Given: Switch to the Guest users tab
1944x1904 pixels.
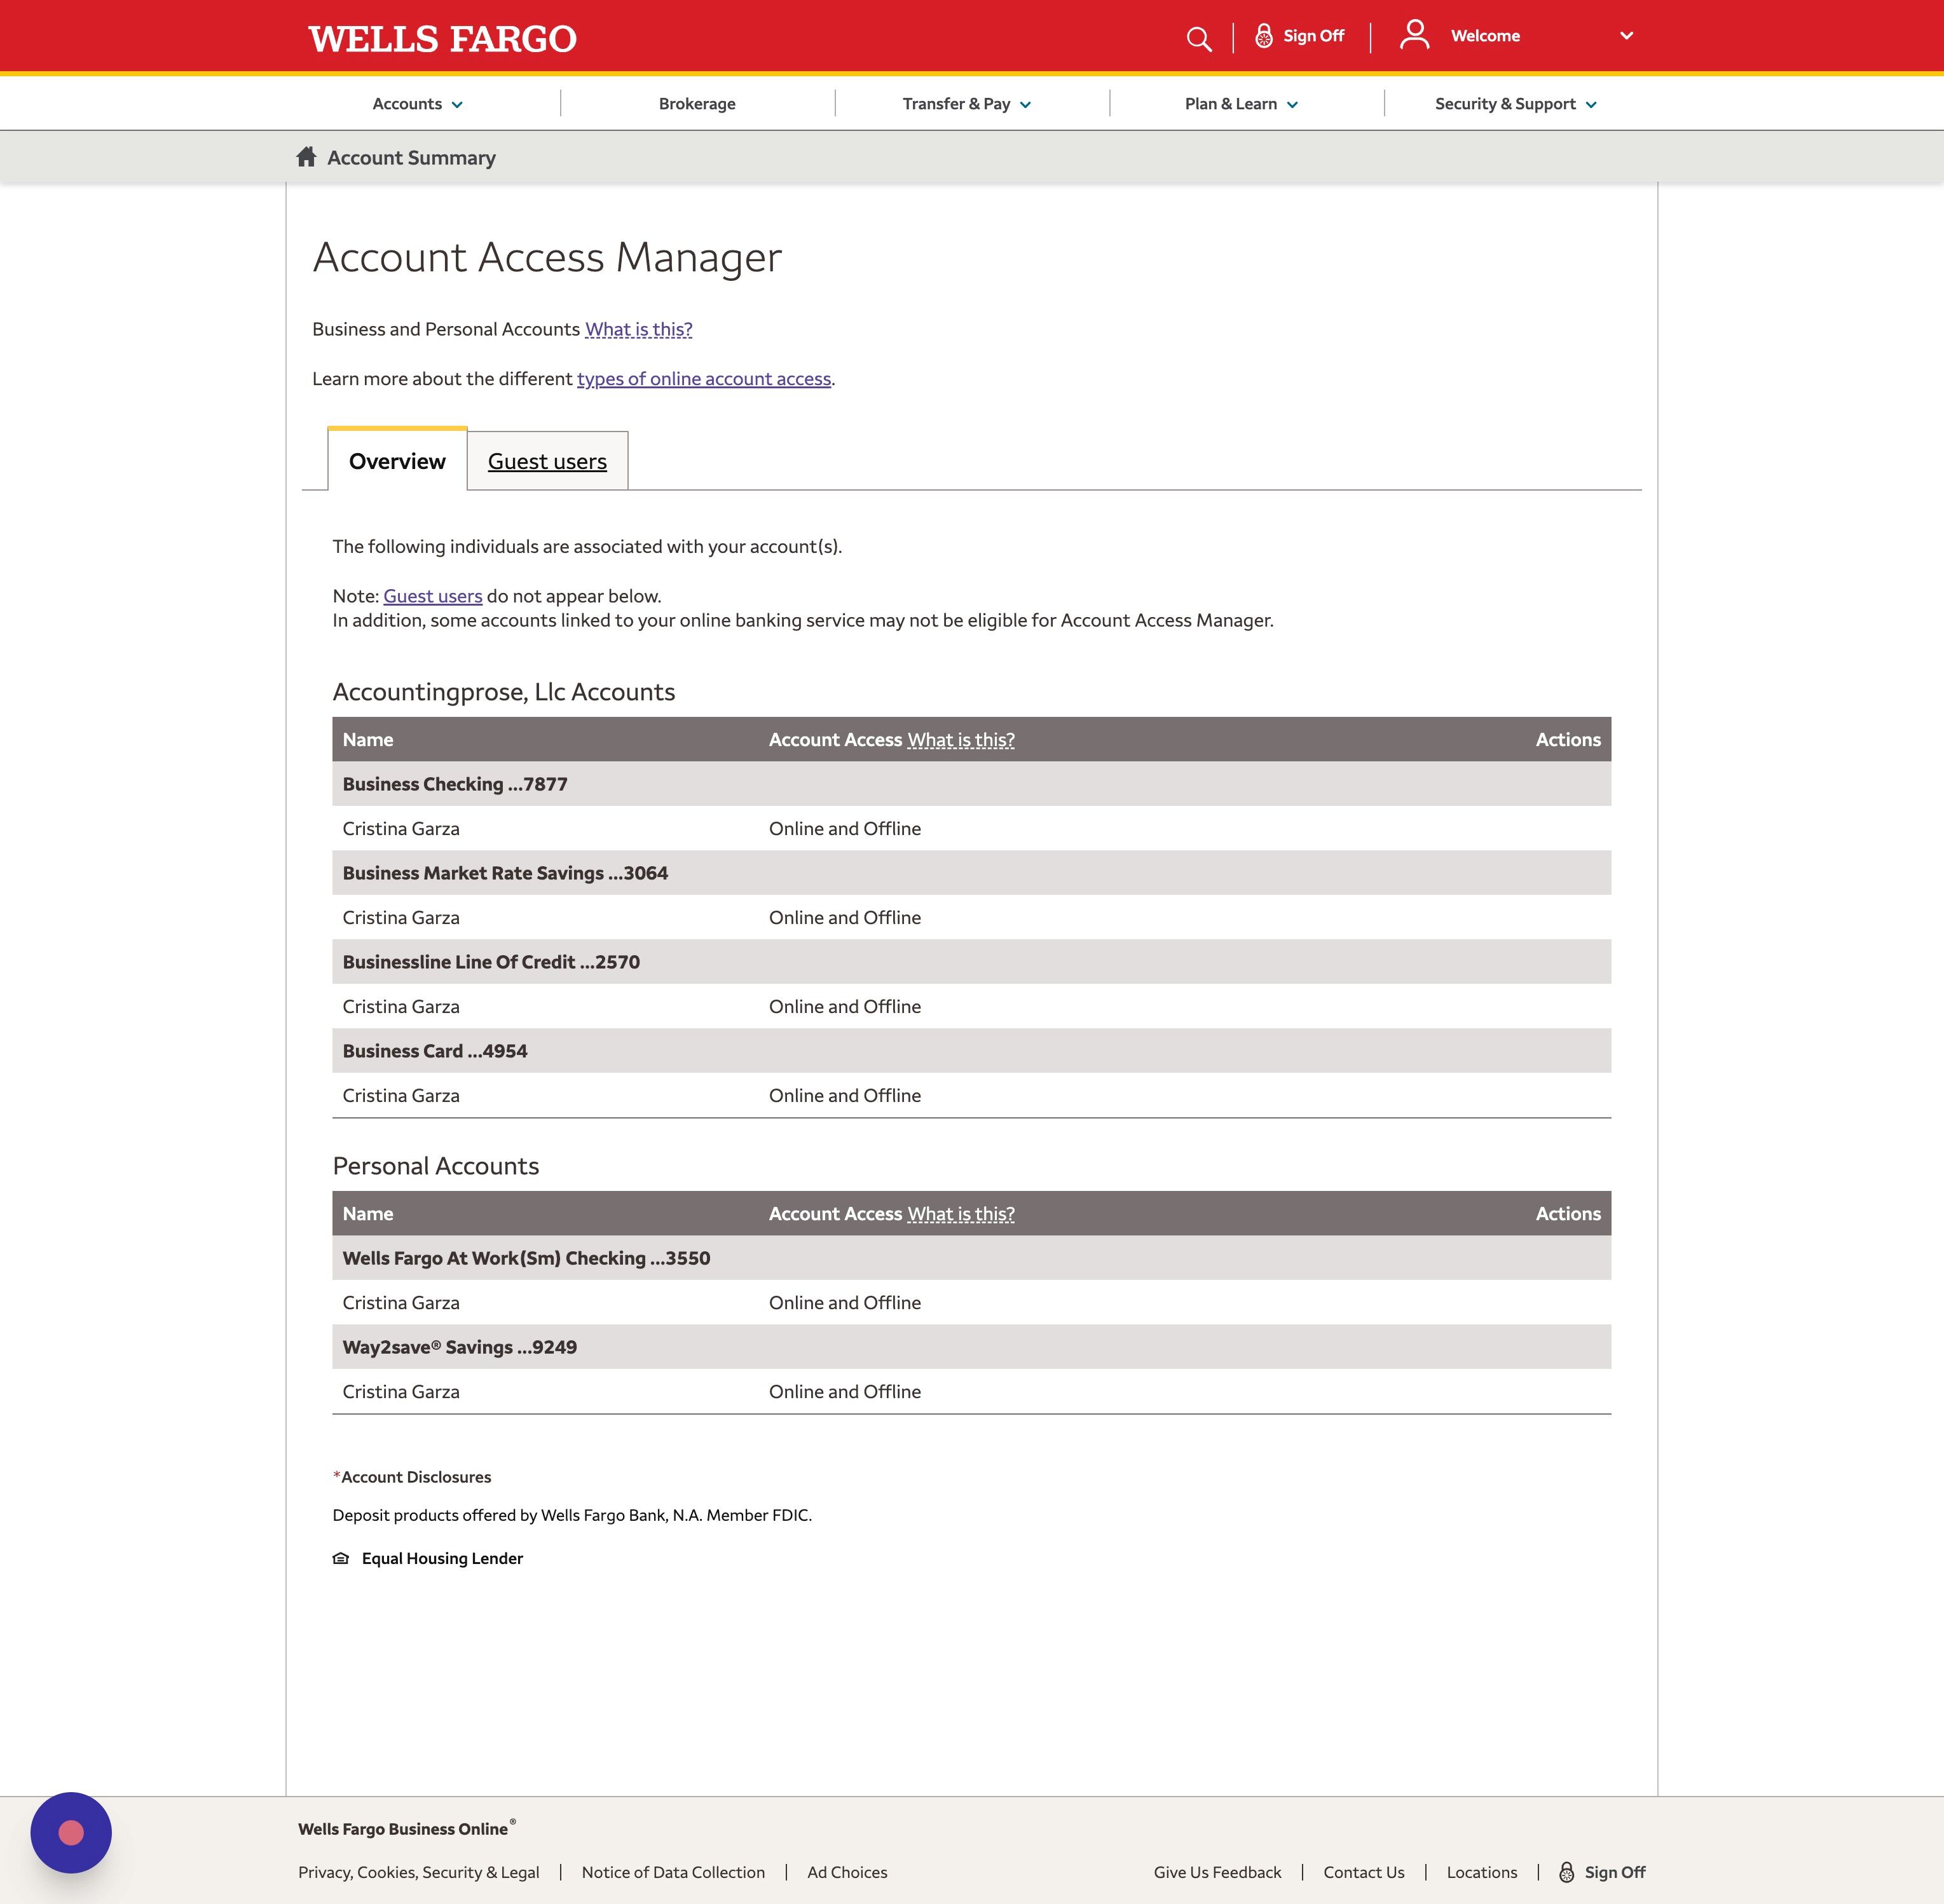Looking at the screenshot, I should [x=546, y=461].
